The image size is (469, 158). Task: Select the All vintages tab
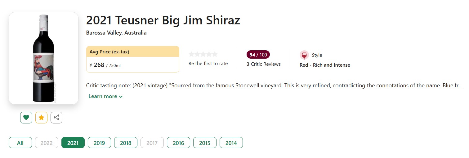coord(20,143)
